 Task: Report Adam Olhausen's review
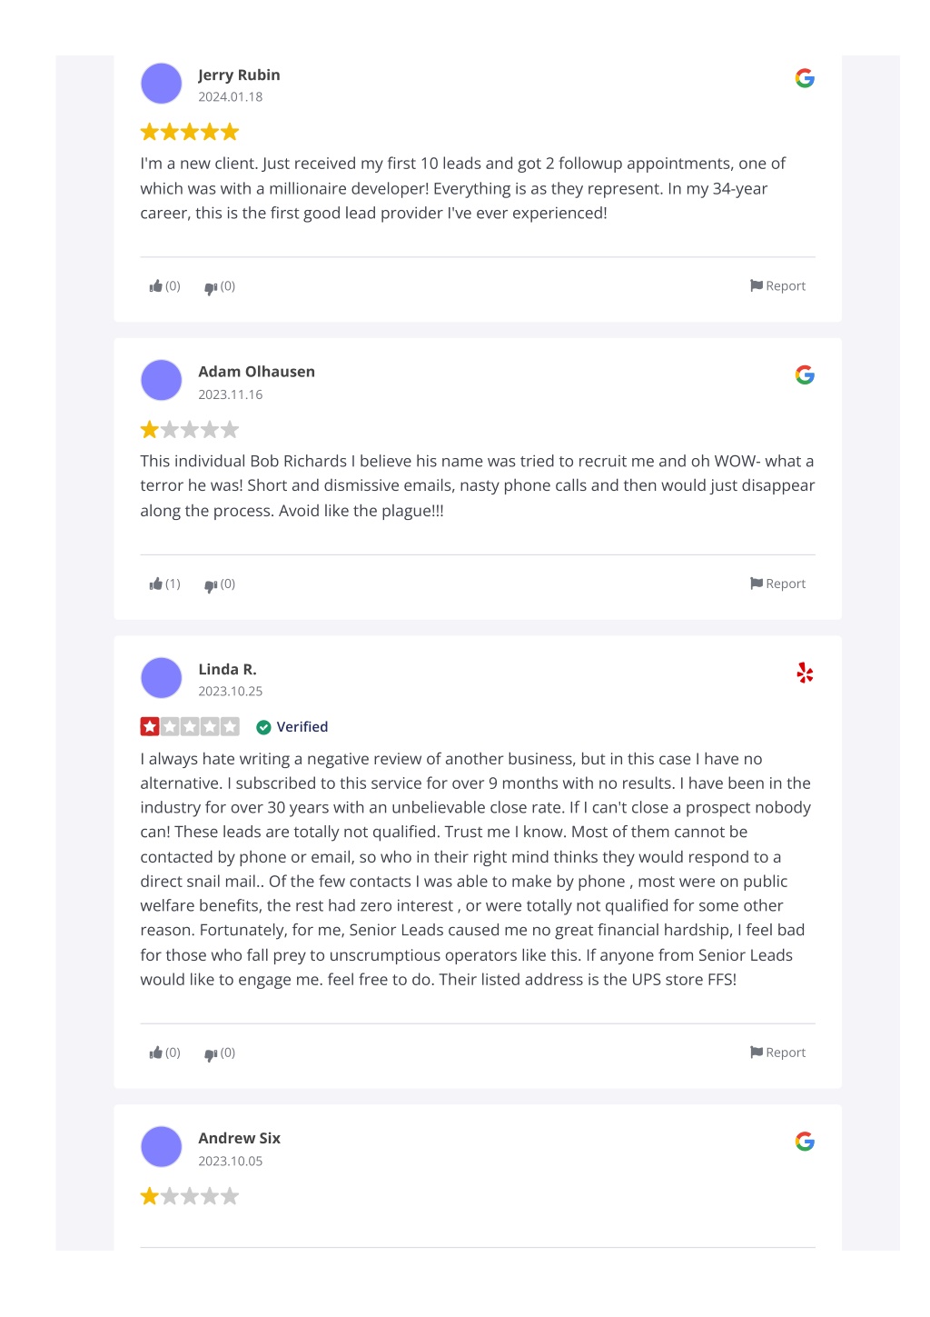[777, 584]
